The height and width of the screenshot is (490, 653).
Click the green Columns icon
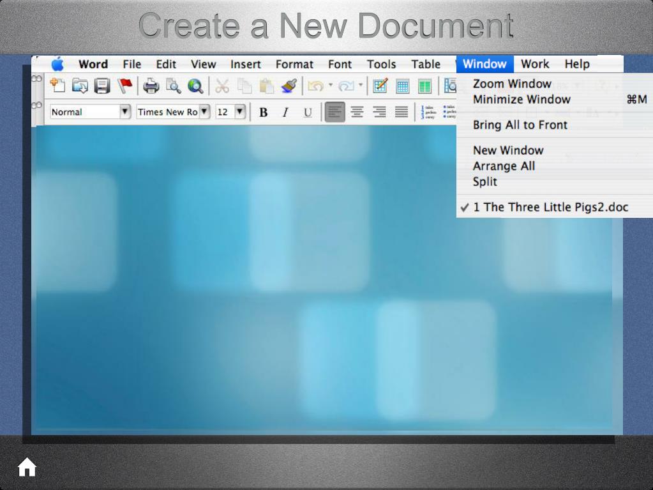click(x=424, y=86)
